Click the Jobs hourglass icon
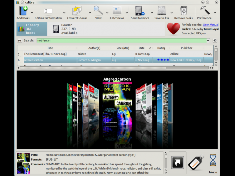The width and height of the screenshot is (235, 176). click(213, 160)
